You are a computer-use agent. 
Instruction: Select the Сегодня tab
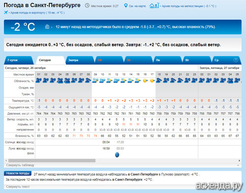click(x=51, y=60)
